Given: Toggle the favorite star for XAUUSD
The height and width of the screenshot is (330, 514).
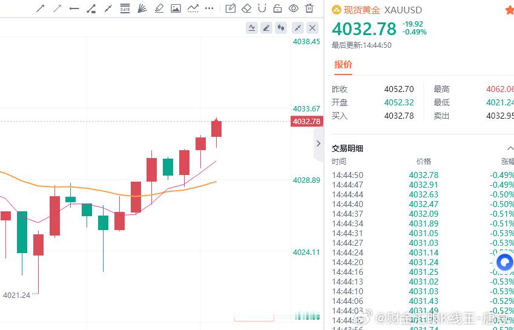Looking at the screenshot, I should tap(510, 10).
